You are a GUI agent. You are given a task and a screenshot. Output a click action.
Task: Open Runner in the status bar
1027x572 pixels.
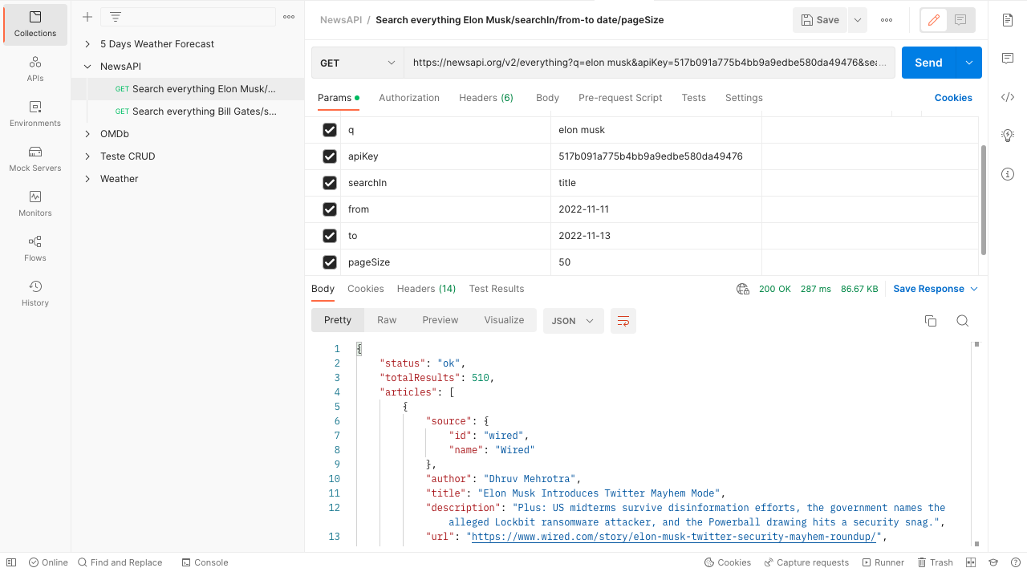(x=883, y=562)
